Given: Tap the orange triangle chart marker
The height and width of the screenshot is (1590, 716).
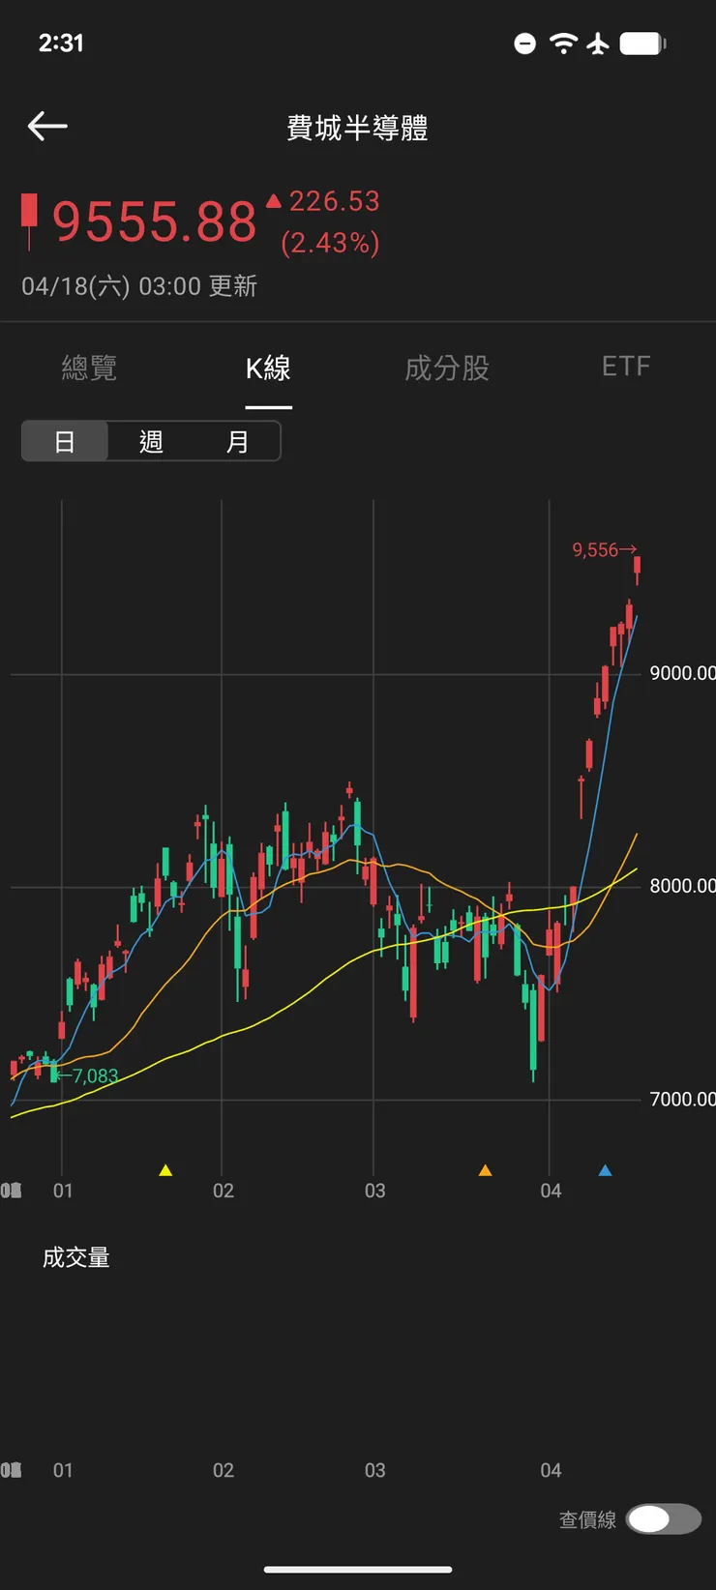Looking at the screenshot, I should 485,1170.
